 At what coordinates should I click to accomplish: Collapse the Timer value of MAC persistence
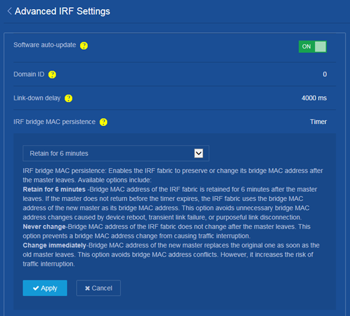[x=318, y=121]
